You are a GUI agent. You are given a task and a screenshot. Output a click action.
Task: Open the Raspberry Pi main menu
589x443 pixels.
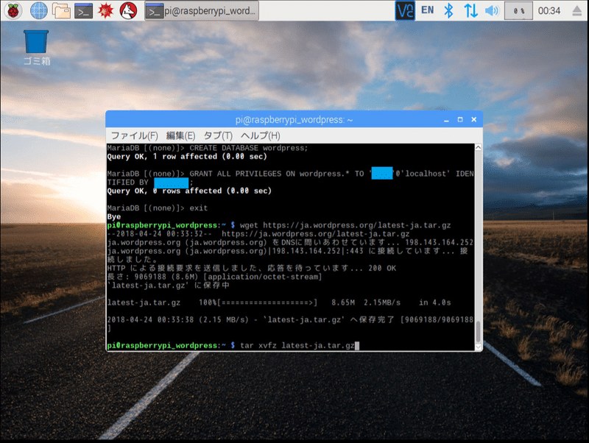click(x=13, y=11)
